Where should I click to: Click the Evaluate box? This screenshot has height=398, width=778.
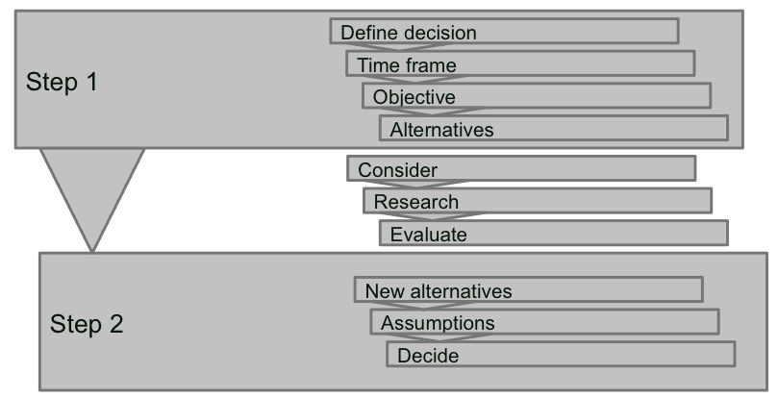click(x=553, y=233)
